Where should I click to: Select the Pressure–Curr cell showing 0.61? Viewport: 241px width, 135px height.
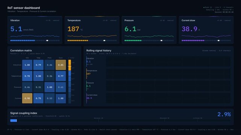pyautogui.click(x=61, y=87)
